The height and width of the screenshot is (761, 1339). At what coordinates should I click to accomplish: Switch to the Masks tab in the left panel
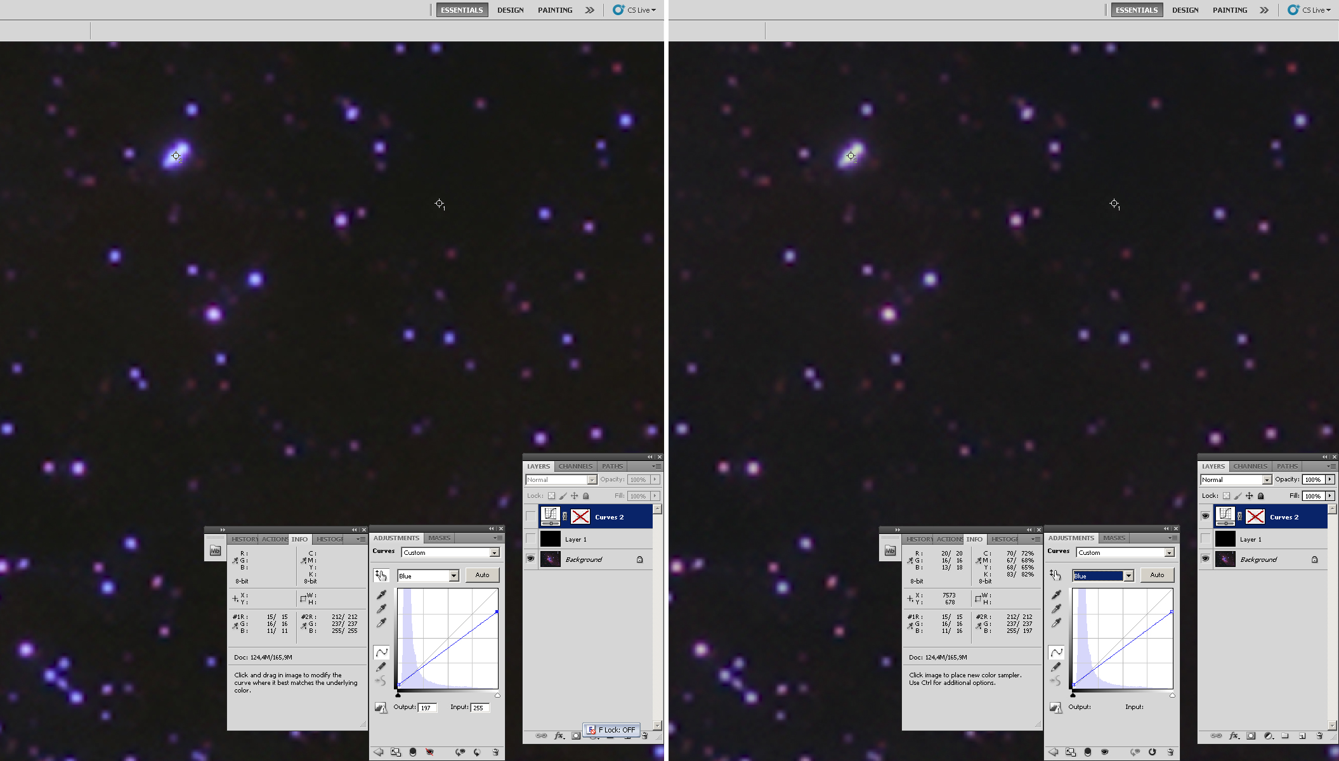point(439,538)
